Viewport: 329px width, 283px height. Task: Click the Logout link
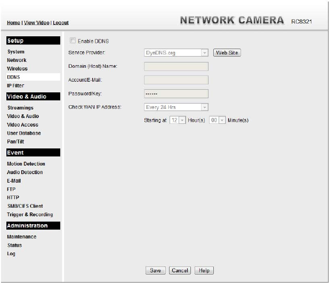(x=61, y=22)
